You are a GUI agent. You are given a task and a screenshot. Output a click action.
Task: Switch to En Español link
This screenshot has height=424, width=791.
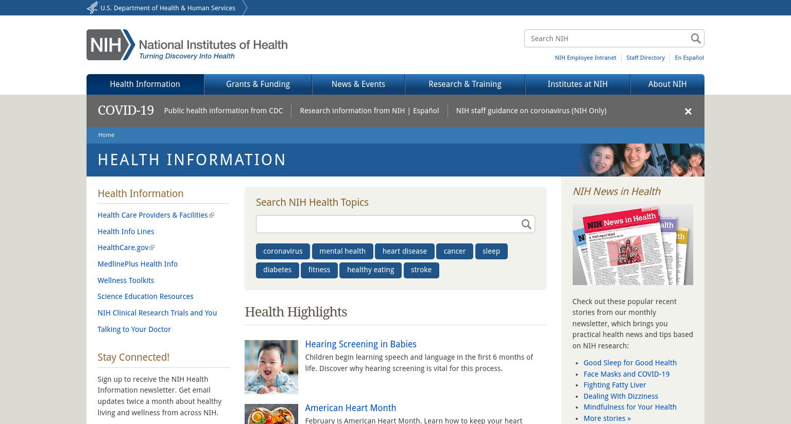(x=689, y=58)
